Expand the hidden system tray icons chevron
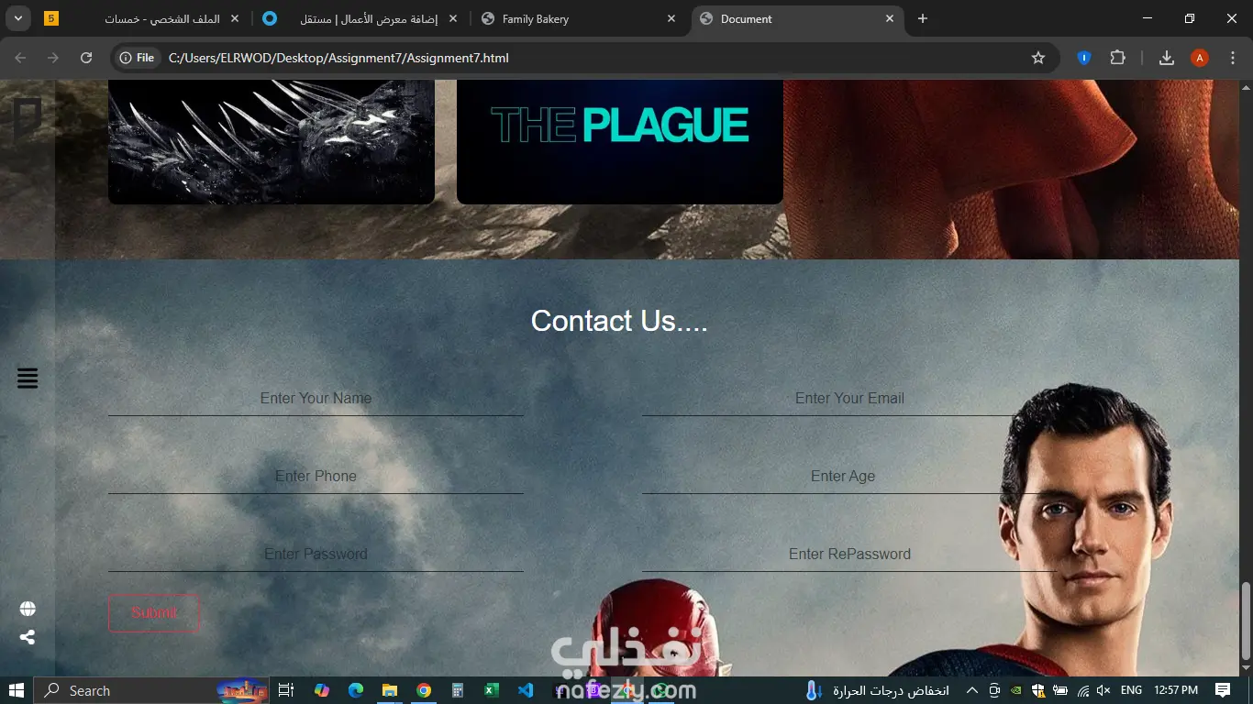The width and height of the screenshot is (1253, 704). coord(972,690)
